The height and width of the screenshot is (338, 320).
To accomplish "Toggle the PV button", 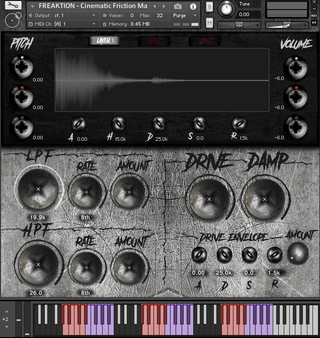I will pyautogui.click(x=314, y=23).
